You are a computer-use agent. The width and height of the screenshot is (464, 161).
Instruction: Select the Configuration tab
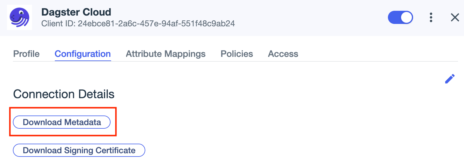point(83,54)
